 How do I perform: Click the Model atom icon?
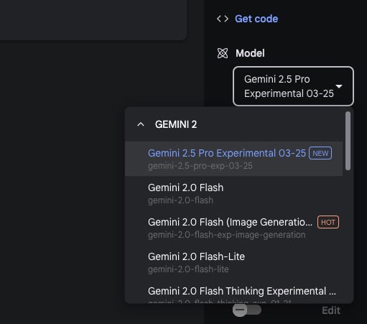[223, 53]
